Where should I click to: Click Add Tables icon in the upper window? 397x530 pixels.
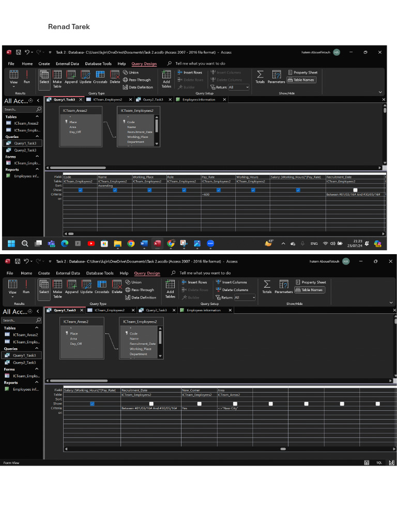point(166,79)
